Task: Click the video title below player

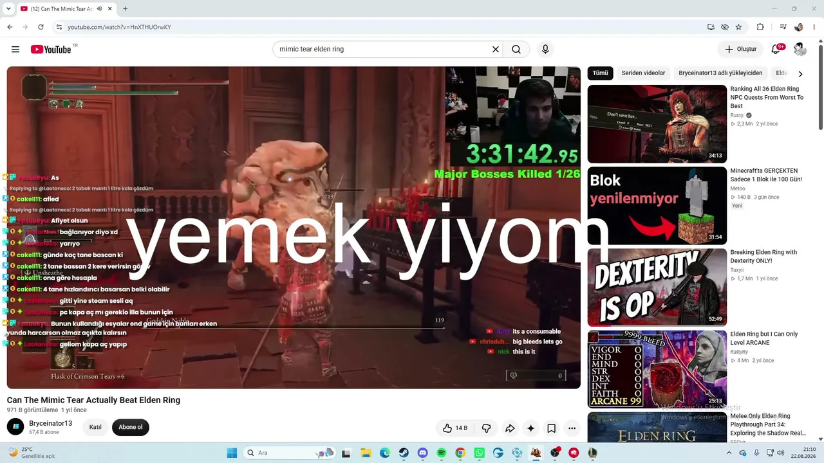Action: point(93,400)
